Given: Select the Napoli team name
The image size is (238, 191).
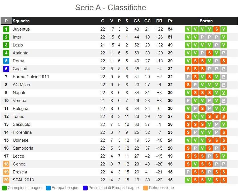Looking at the screenshot, I should [19, 93].
